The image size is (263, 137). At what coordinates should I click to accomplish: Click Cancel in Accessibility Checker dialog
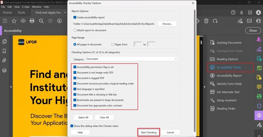170,132
